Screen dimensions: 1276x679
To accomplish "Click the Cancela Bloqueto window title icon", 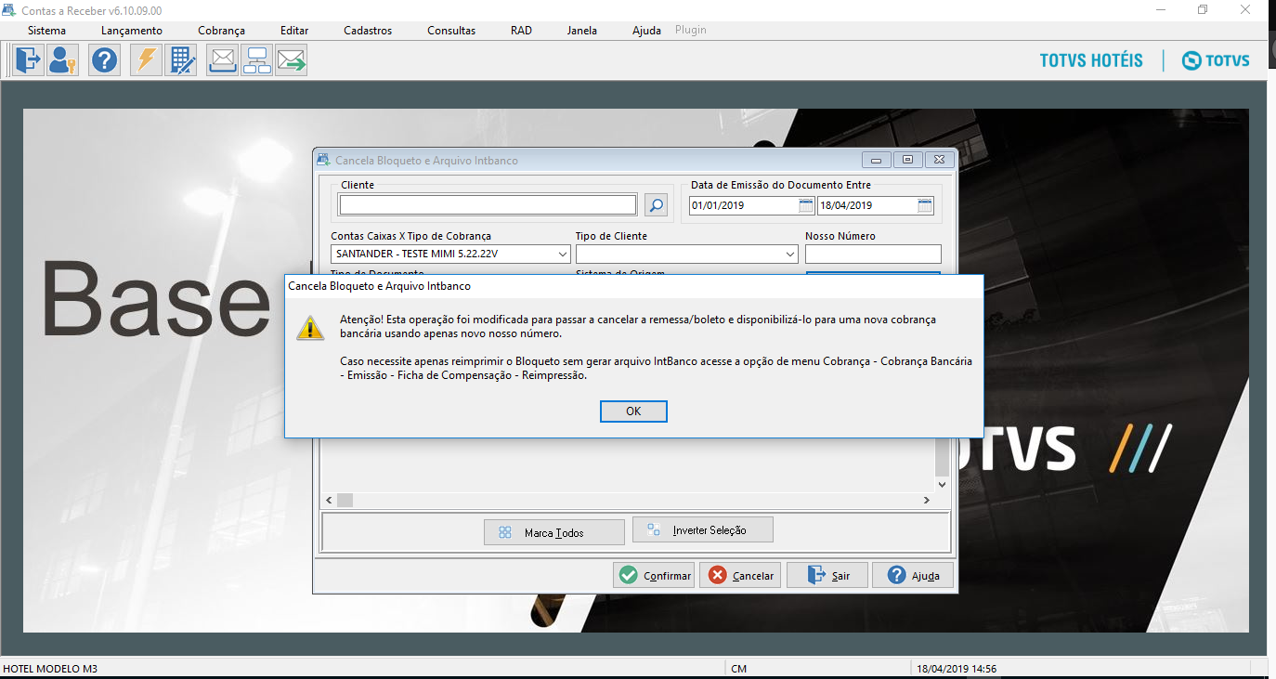I will [323, 160].
